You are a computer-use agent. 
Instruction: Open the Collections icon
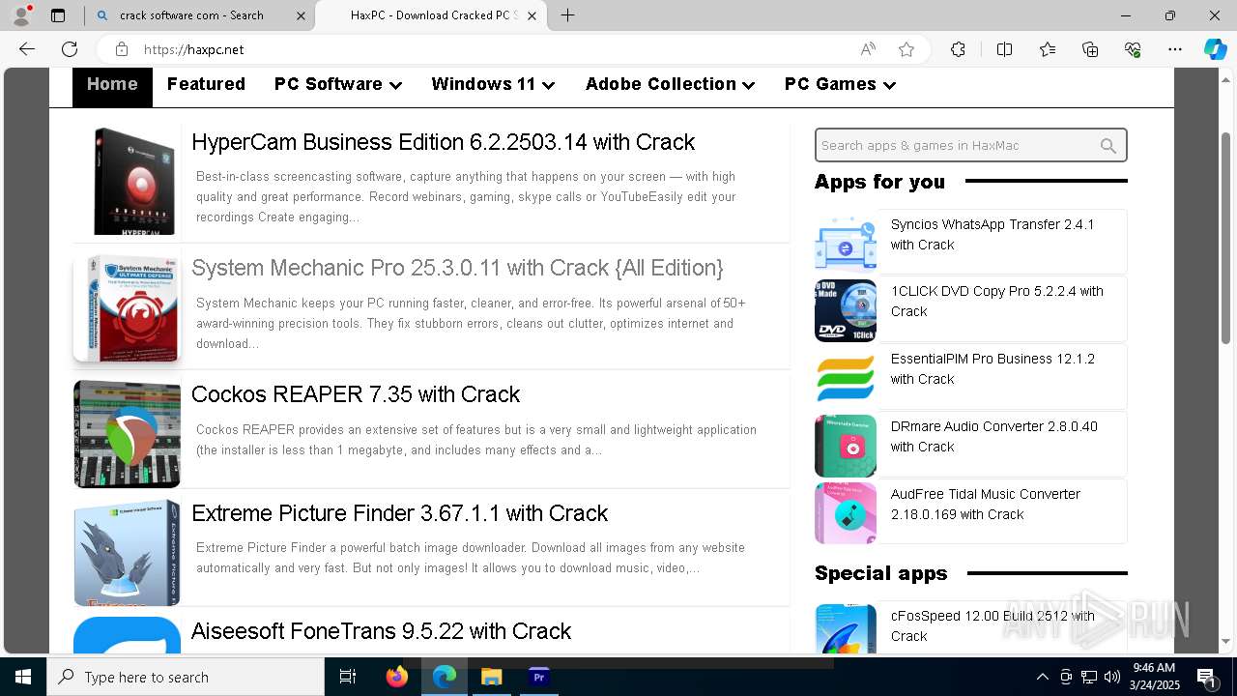1090,49
